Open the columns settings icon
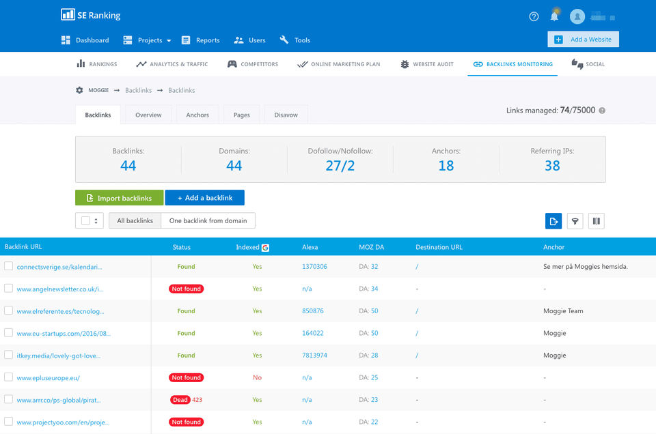 click(x=596, y=220)
